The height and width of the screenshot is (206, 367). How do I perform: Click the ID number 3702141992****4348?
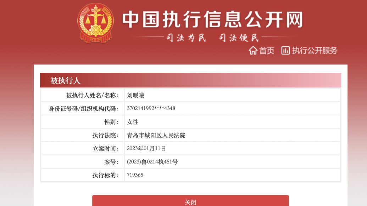[x=151, y=108]
